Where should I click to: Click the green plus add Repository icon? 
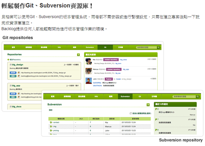pos(8,60)
